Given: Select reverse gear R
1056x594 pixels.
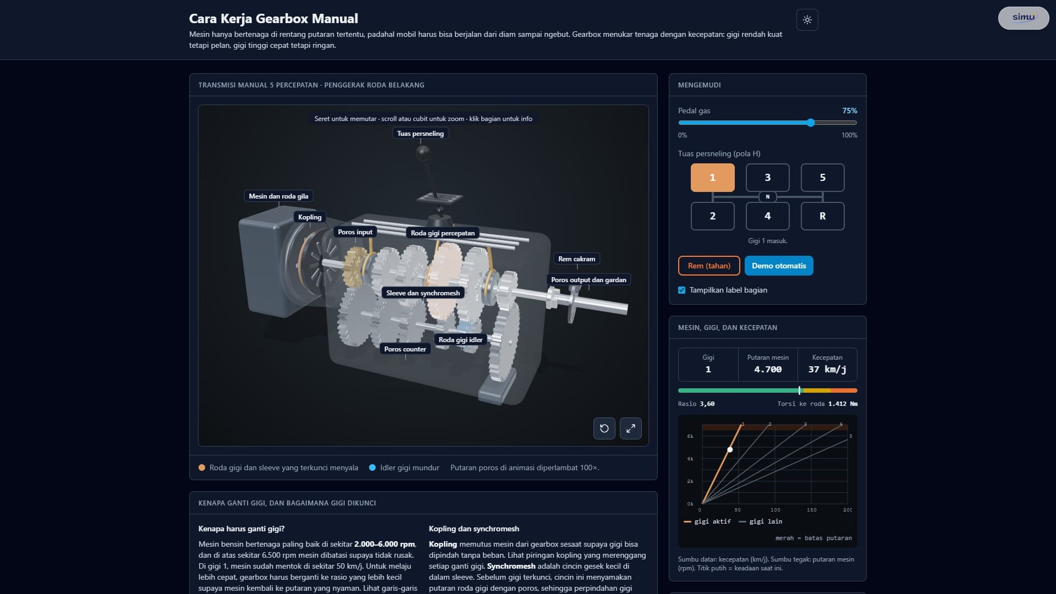Looking at the screenshot, I should (x=822, y=216).
